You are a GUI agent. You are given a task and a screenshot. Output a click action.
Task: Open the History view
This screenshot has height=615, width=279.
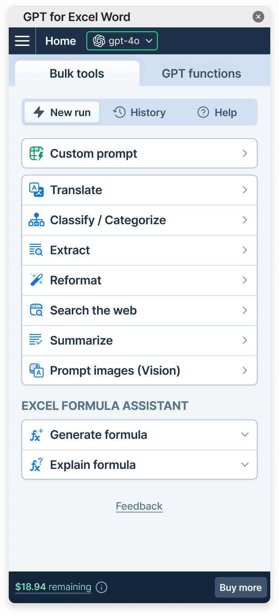pos(139,112)
